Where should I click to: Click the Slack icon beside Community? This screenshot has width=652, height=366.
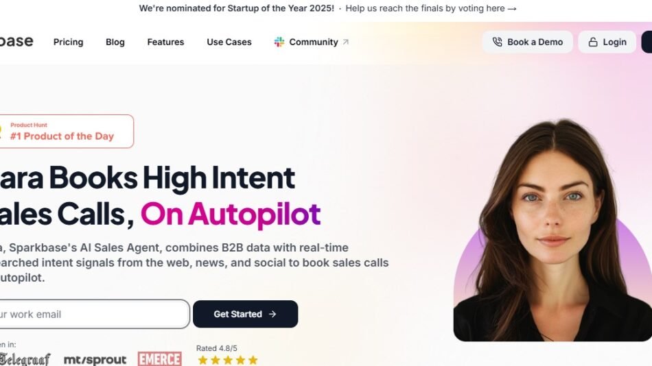pos(279,42)
